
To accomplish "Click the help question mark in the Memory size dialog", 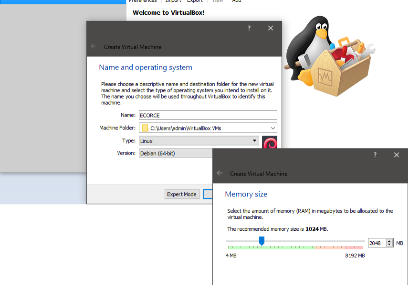I will (375, 155).
